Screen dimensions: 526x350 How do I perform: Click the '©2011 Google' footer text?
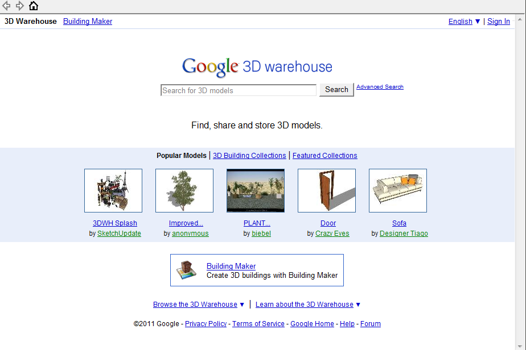[157, 323]
